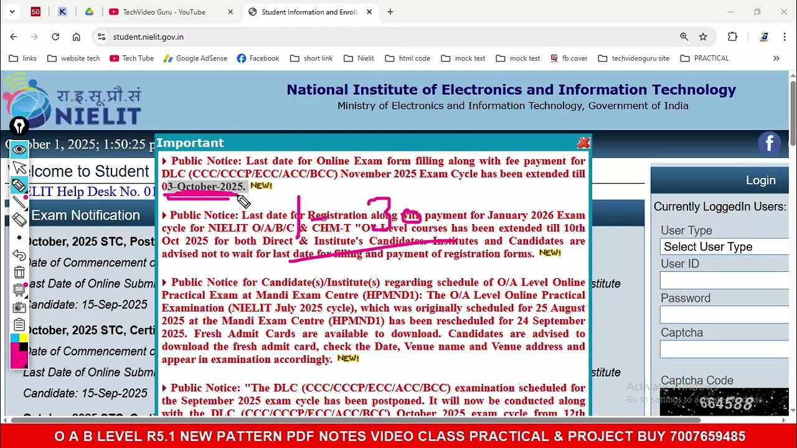Open the whiteboard easel tool
The width and height of the screenshot is (797, 448).
[x=19, y=290]
